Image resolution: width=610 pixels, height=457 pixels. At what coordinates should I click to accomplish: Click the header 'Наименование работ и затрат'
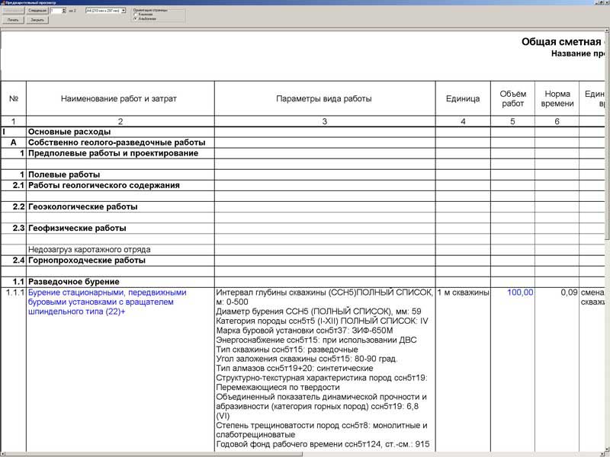[x=119, y=99]
